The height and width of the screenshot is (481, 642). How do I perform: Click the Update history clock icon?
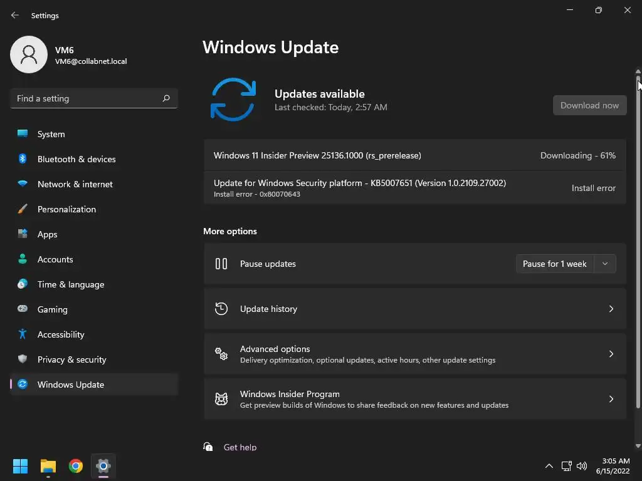click(x=221, y=309)
